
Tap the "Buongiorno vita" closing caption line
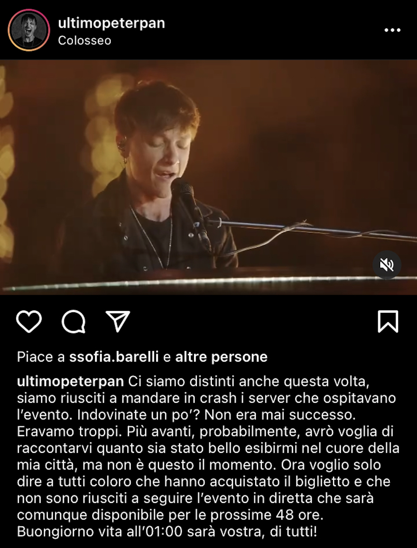click(167, 531)
